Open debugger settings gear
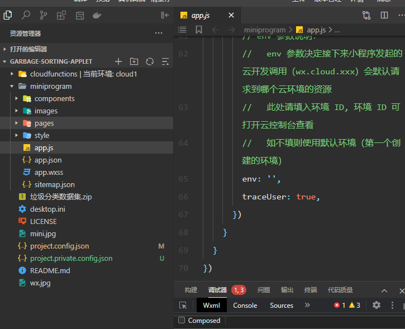Viewport: 405px width, 329px height. tap(377, 305)
